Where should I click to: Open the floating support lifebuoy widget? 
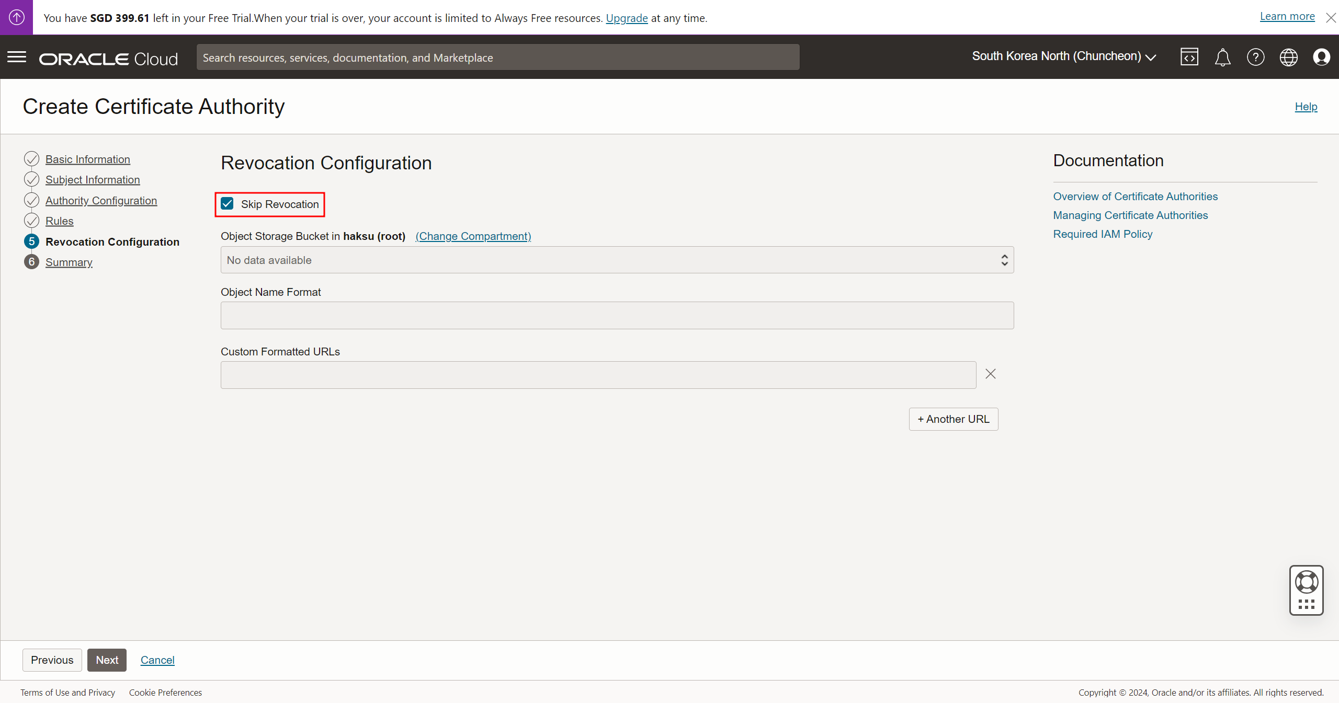coord(1306,582)
